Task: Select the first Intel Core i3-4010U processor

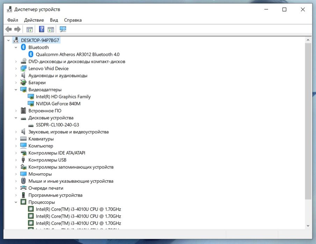Action: (x=79, y=209)
